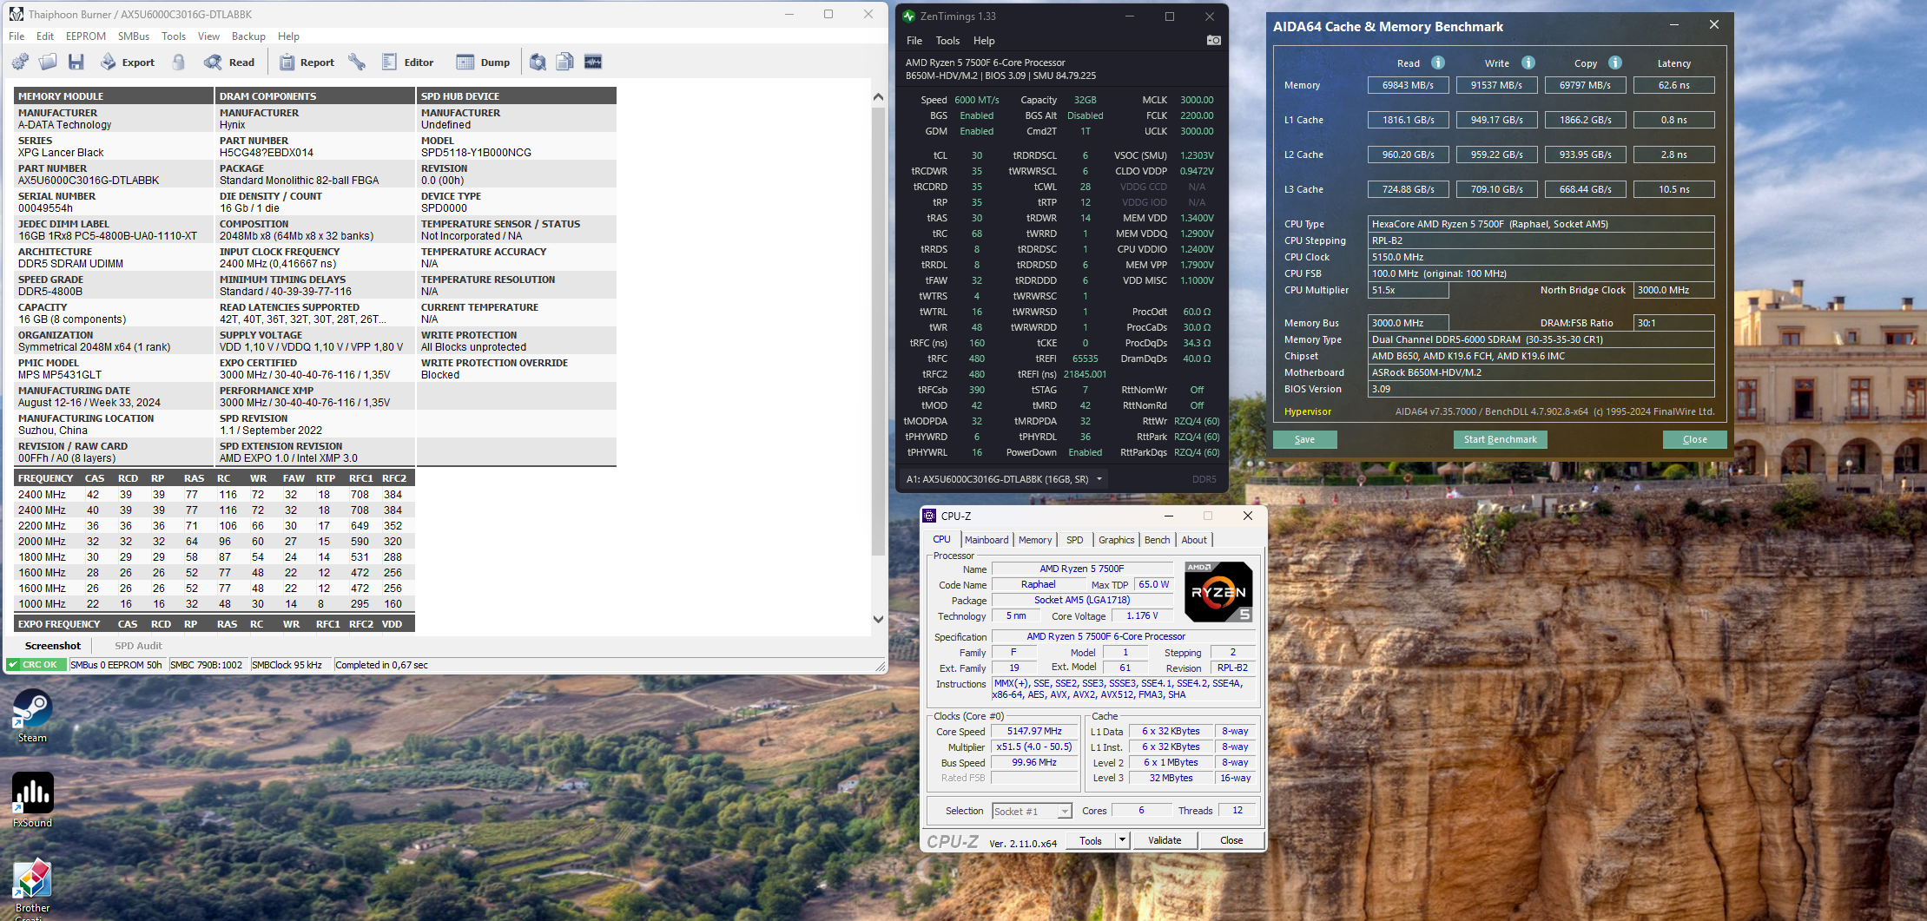1927x921 pixels.
Task: Click the info icon next to Read in AIDA64
Action: tap(1438, 62)
